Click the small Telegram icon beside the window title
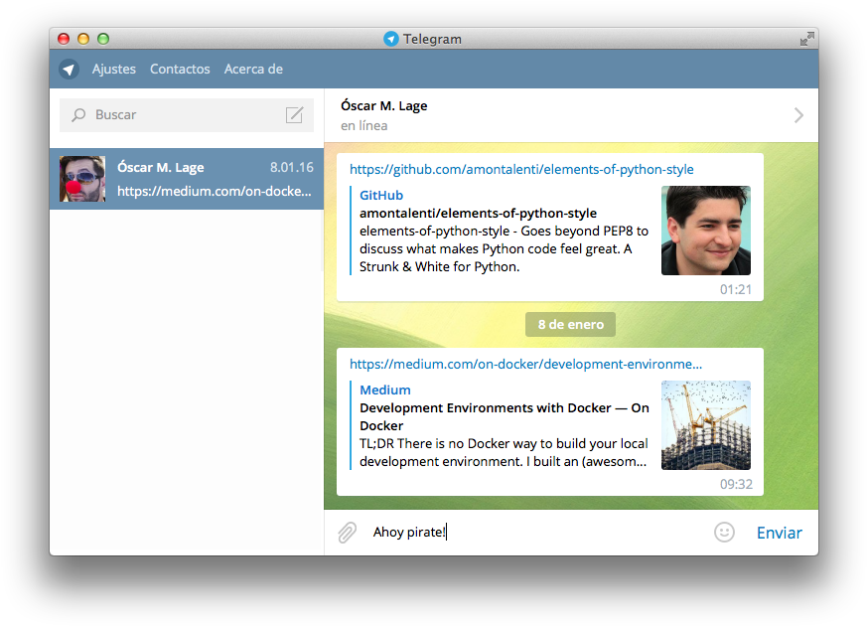This screenshot has width=867, height=626. coord(390,39)
